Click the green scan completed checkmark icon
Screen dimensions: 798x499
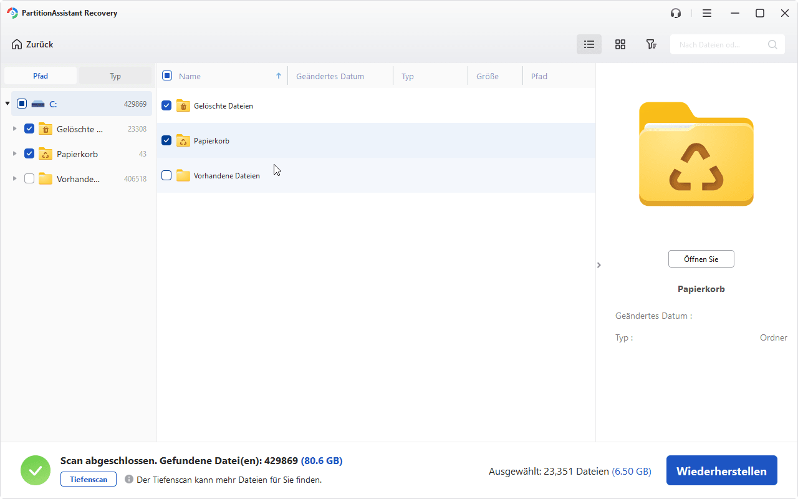point(36,470)
